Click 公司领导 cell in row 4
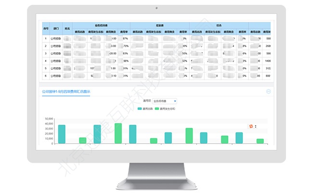This screenshot has height=196, width=313. coord(56,61)
